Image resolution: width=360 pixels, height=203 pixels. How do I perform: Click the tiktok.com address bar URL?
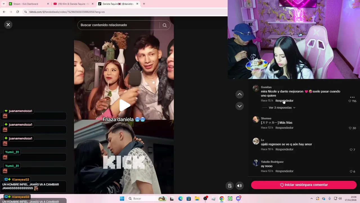[x=67, y=12]
